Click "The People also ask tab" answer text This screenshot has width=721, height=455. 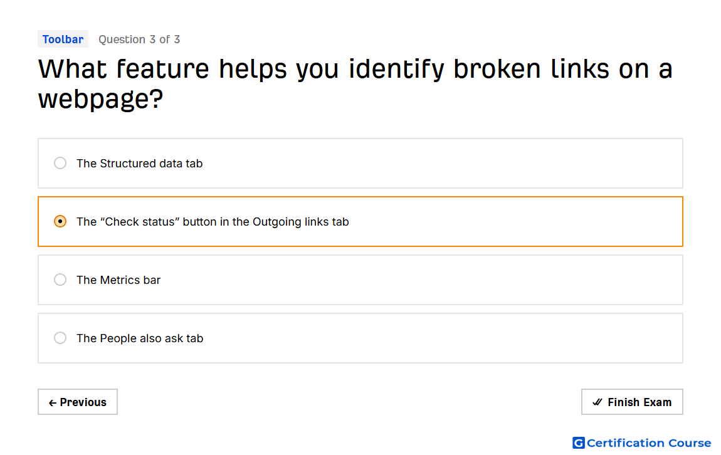point(140,338)
